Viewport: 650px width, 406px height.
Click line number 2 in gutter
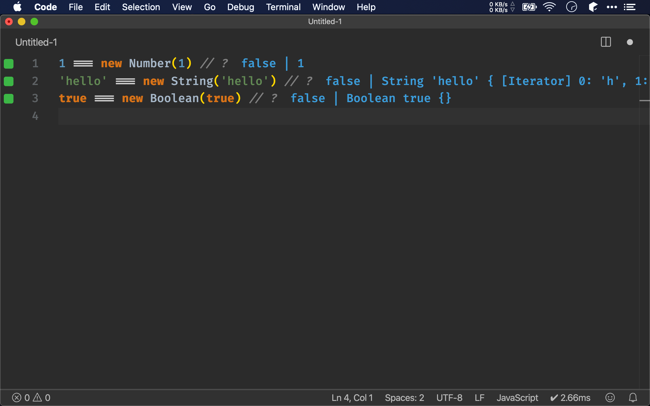(35, 81)
